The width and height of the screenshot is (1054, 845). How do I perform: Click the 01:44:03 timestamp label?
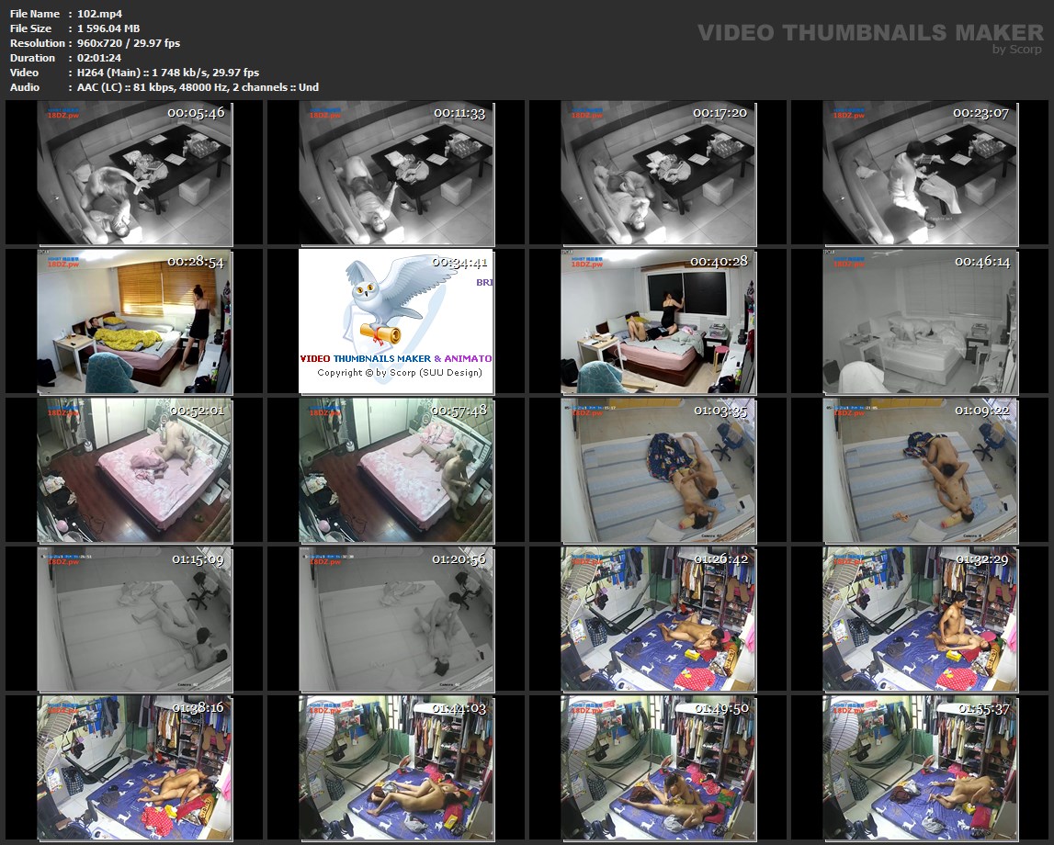pos(459,708)
